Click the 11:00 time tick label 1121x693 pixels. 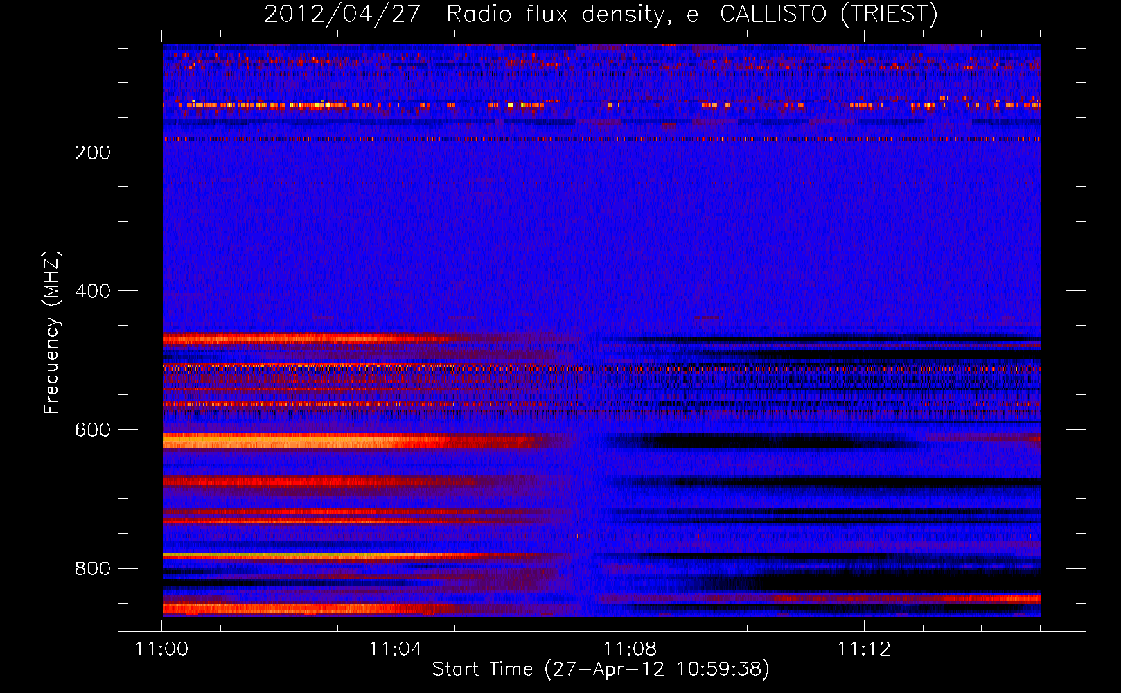(161, 649)
